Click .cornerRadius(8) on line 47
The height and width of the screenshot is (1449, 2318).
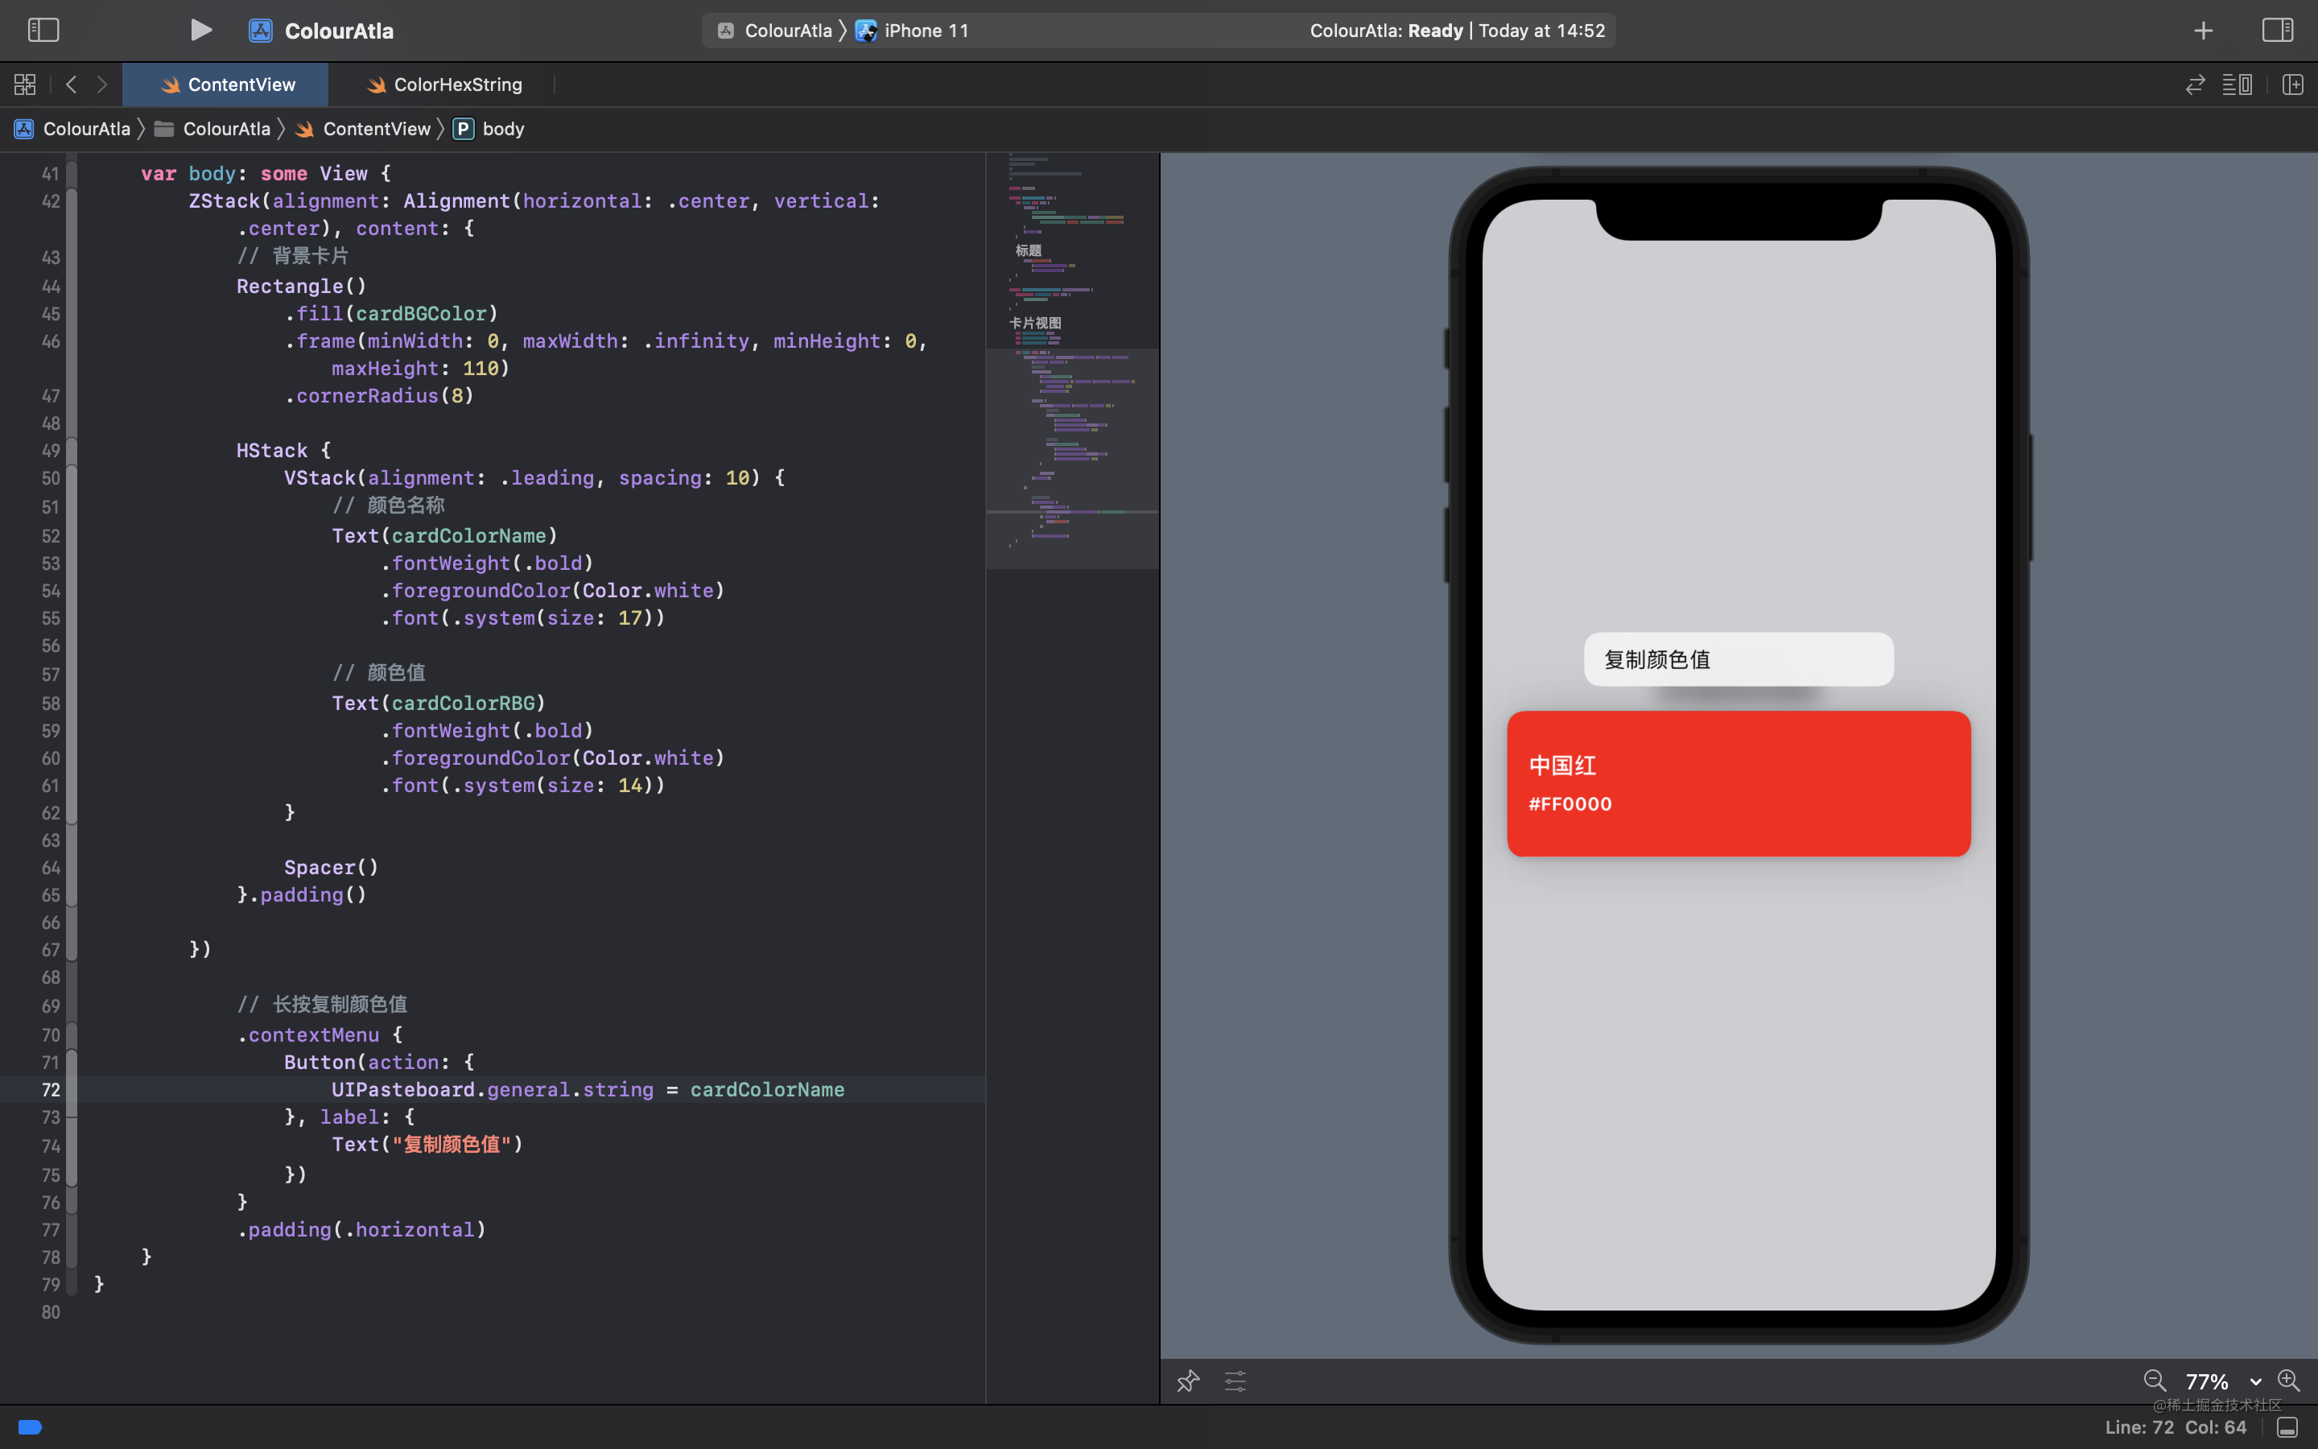pos(379,396)
